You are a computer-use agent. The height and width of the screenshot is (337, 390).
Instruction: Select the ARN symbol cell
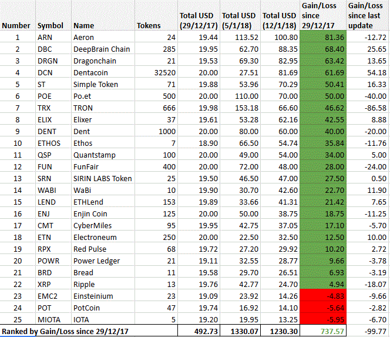pos(53,38)
